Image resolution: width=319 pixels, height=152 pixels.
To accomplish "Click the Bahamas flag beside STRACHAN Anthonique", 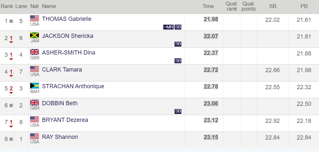I will coord(35,86).
